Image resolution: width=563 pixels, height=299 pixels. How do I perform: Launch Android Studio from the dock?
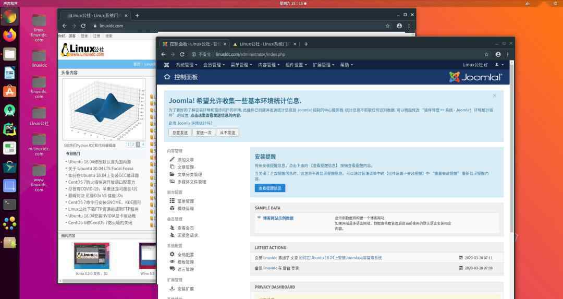tap(10, 110)
